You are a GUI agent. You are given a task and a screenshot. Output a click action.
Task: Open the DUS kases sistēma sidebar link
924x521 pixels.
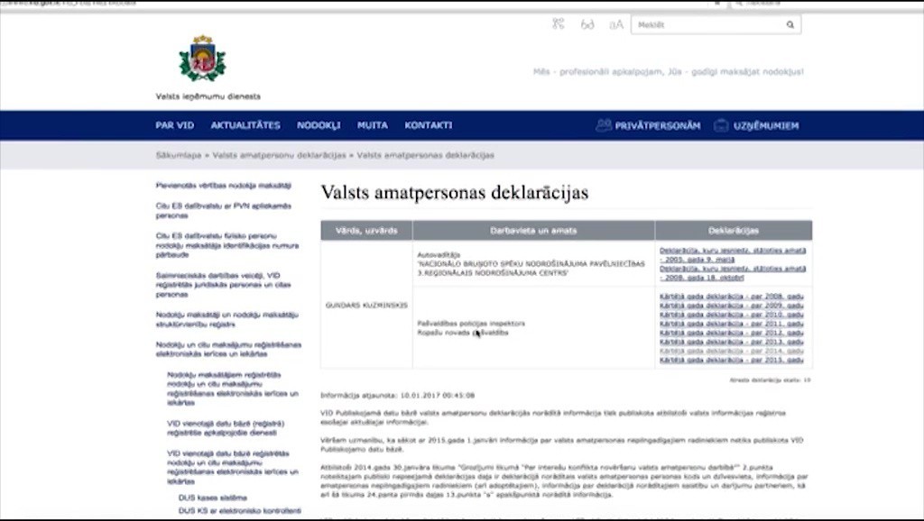tap(213, 498)
